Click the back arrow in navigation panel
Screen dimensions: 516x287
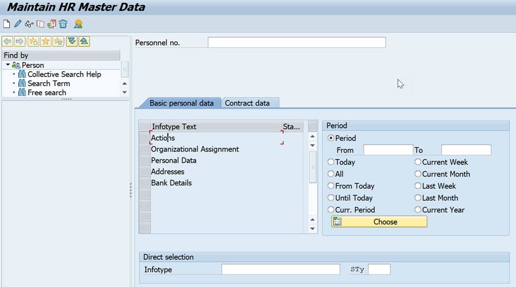pyautogui.click(x=7, y=42)
